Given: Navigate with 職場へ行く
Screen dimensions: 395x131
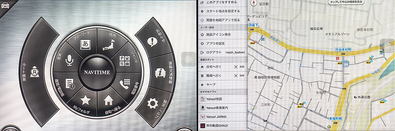Looking at the screenshot, I should (x=215, y=76).
